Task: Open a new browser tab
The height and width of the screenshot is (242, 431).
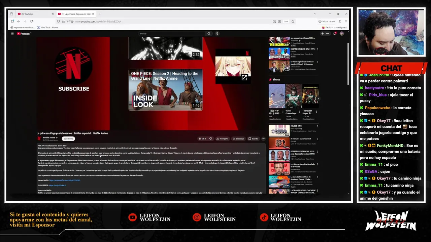Action: coord(100,14)
